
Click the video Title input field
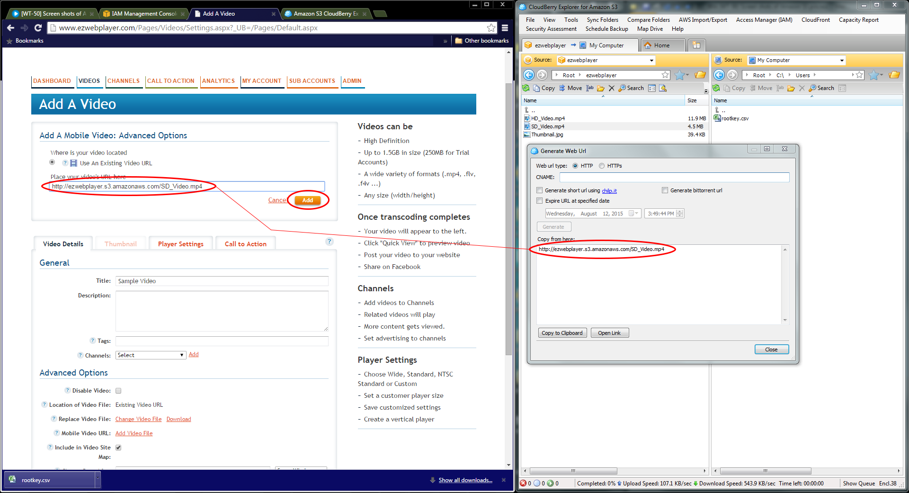tap(222, 281)
